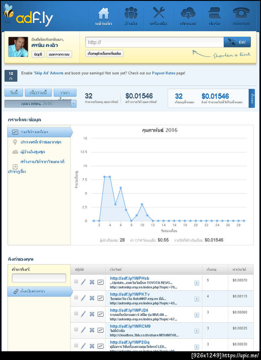Viewport: 261px width, 360px height.
Task: Open the Payout Rates link
Action: pyautogui.click(x=164, y=73)
